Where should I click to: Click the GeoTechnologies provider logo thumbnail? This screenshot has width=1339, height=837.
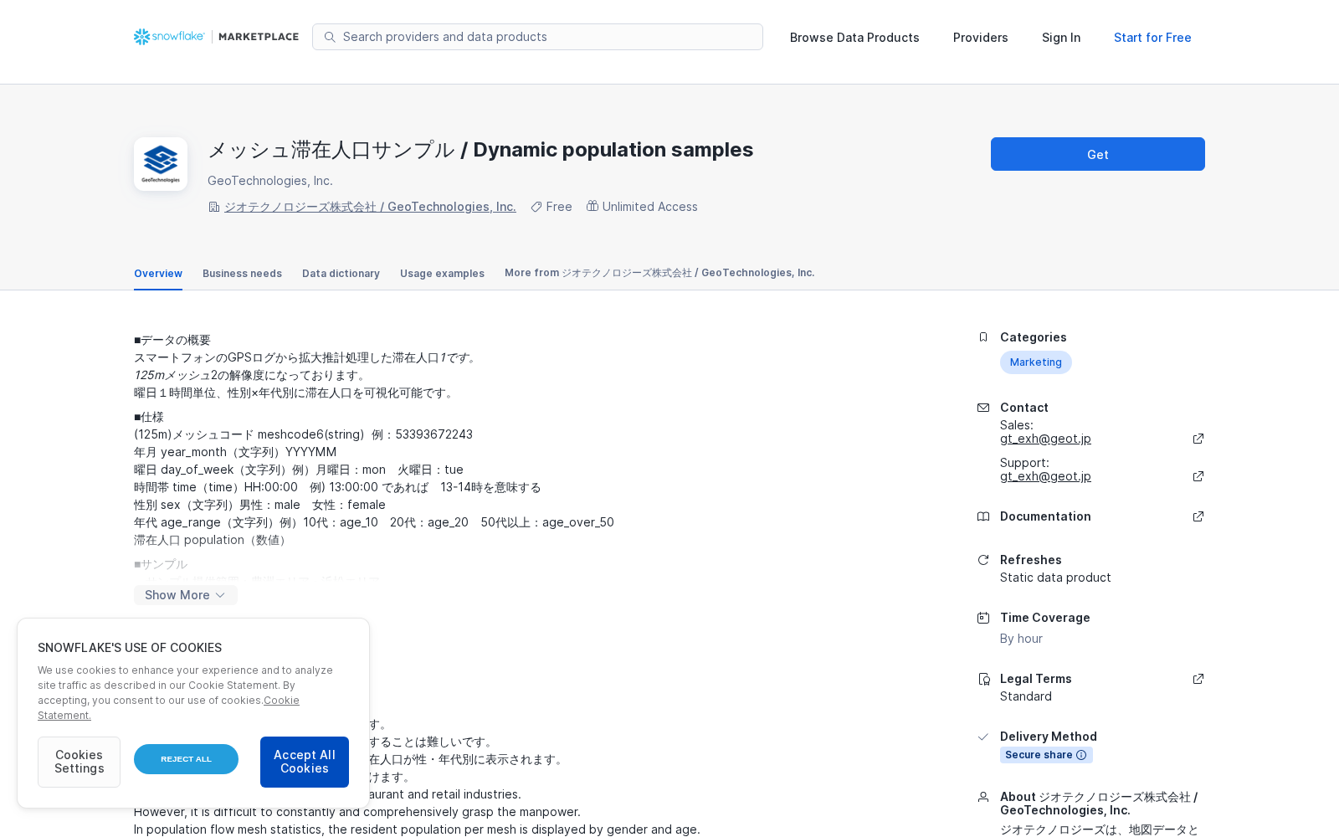161,164
